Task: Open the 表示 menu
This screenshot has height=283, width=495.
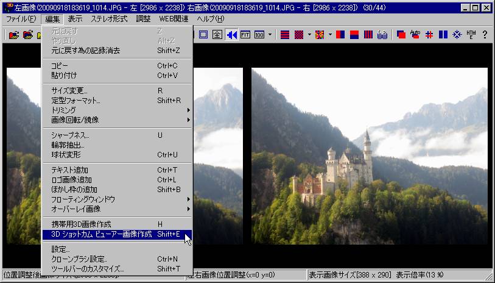Action: point(75,19)
